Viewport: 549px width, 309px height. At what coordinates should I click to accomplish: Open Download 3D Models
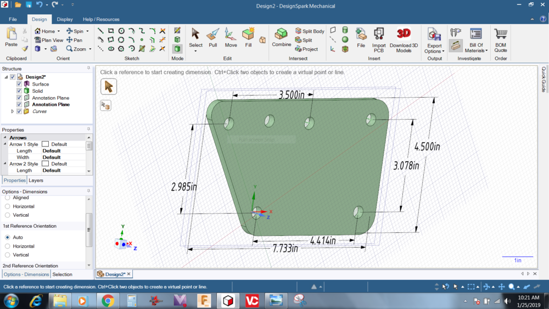pos(404,40)
